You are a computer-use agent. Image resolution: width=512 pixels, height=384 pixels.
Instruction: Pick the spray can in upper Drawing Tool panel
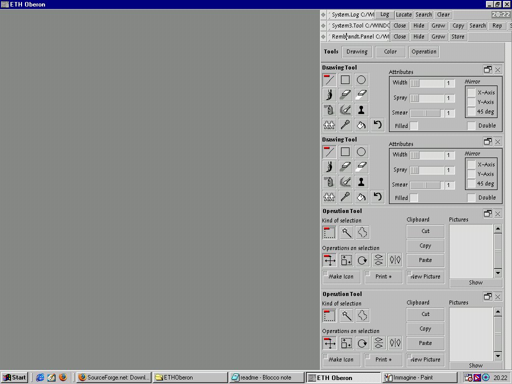pyautogui.click(x=329, y=110)
